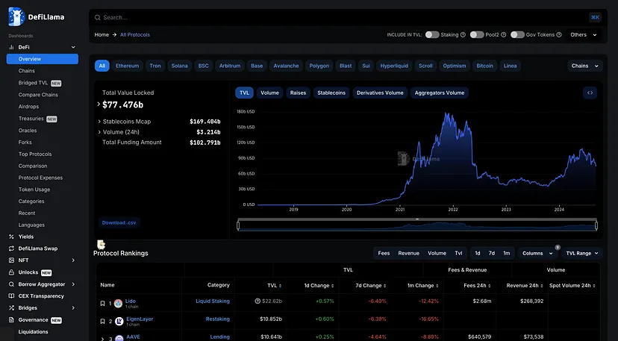Enable the Staking toggle for TVL
Viewport: 618px width, 341px height.
[x=432, y=35]
